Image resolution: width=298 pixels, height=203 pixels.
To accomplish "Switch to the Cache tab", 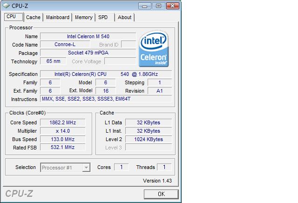I will [33, 17].
